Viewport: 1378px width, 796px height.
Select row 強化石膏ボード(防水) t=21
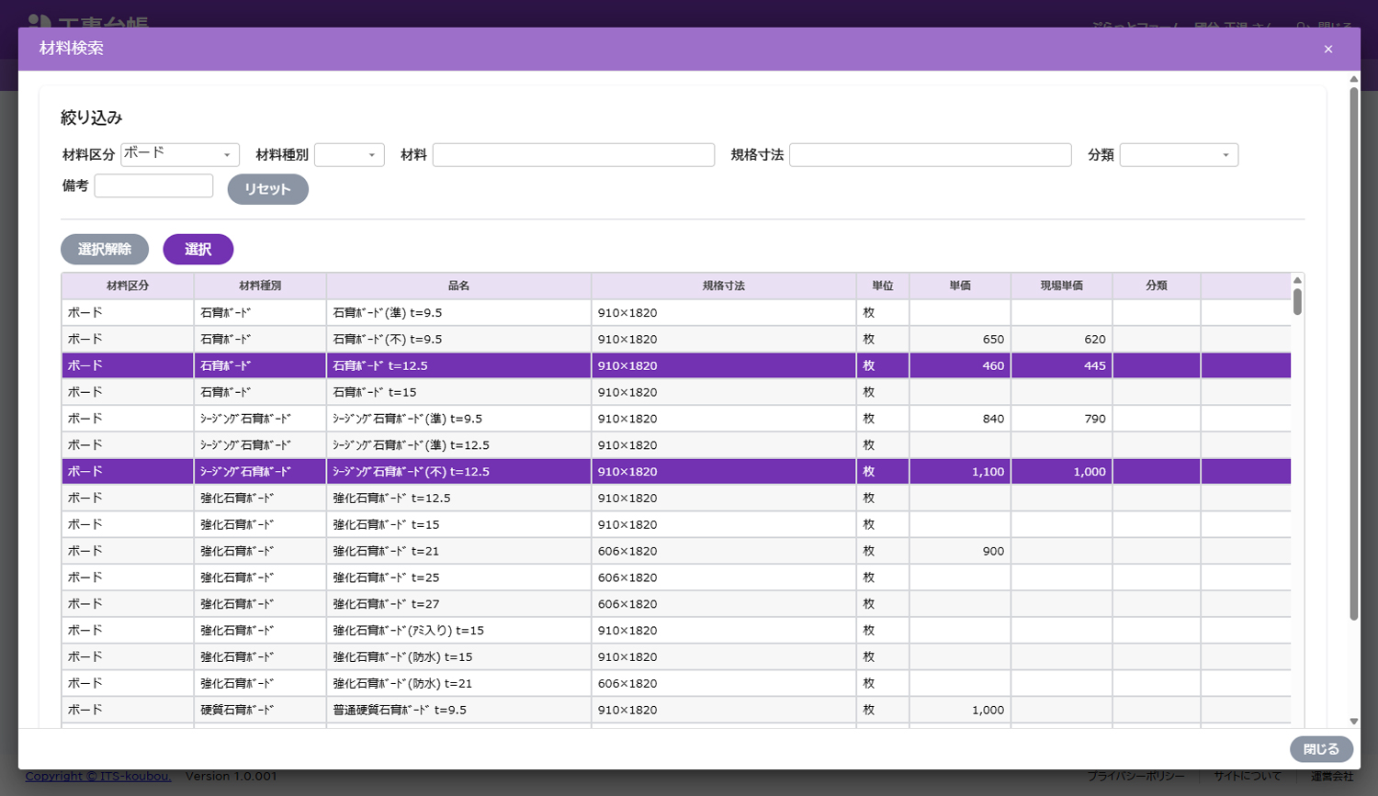(x=676, y=683)
